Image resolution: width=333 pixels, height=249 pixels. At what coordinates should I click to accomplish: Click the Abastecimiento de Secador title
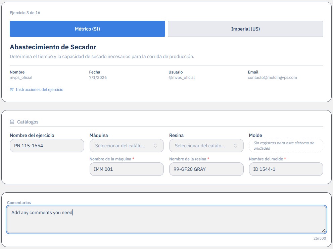(53, 47)
